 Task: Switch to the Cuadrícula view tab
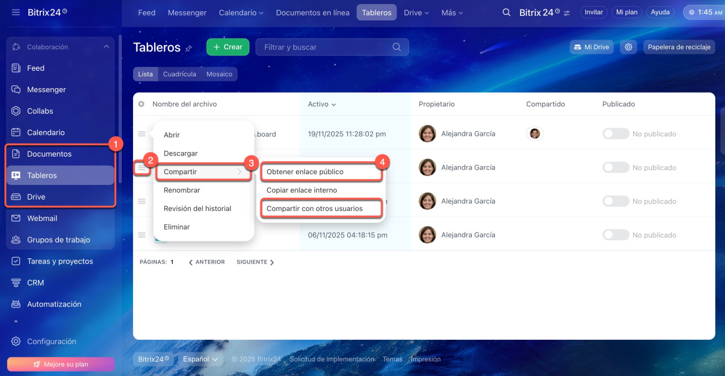point(180,74)
